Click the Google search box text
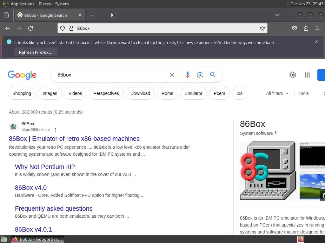 pyautogui.click(x=64, y=75)
